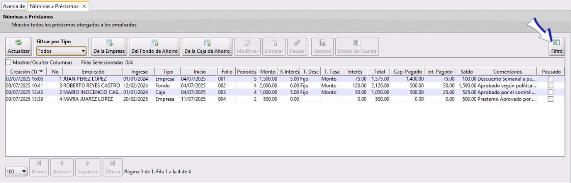The image size is (571, 183).
Task: Sort by the Total column header
Action: pos(378,71)
